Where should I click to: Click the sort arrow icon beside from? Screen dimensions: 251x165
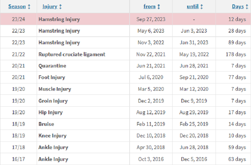pyautogui.click(x=159, y=7)
